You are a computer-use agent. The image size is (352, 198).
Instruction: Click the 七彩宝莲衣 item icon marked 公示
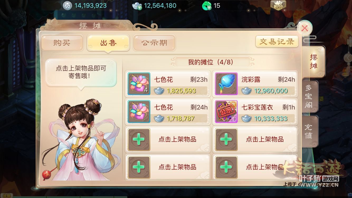click(226, 111)
